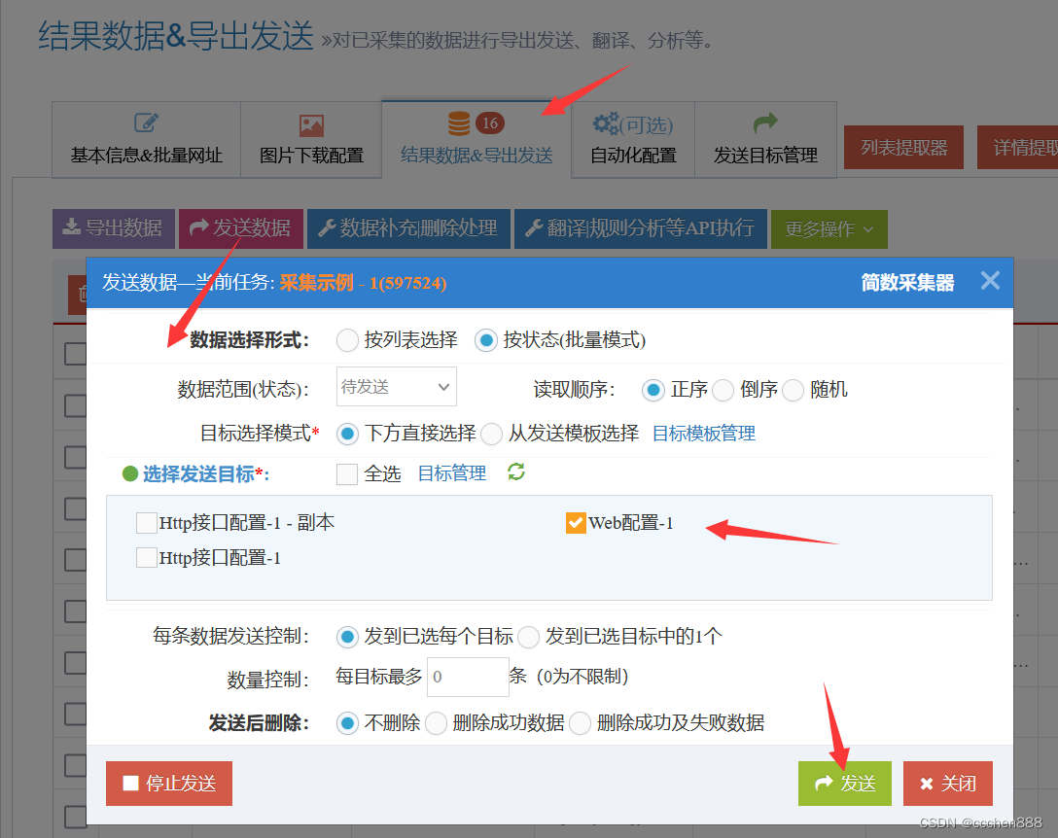Image resolution: width=1058 pixels, height=838 pixels.
Task: Select 正序 read order
Action: coord(652,390)
